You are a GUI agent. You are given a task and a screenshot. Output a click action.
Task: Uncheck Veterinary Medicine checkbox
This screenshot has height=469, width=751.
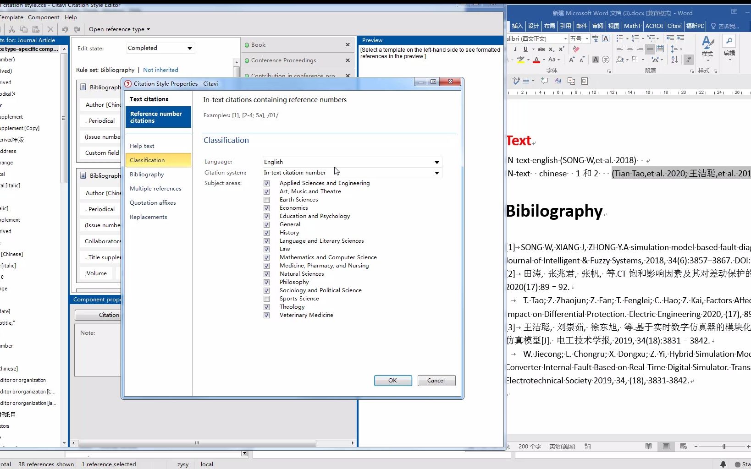point(266,315)
